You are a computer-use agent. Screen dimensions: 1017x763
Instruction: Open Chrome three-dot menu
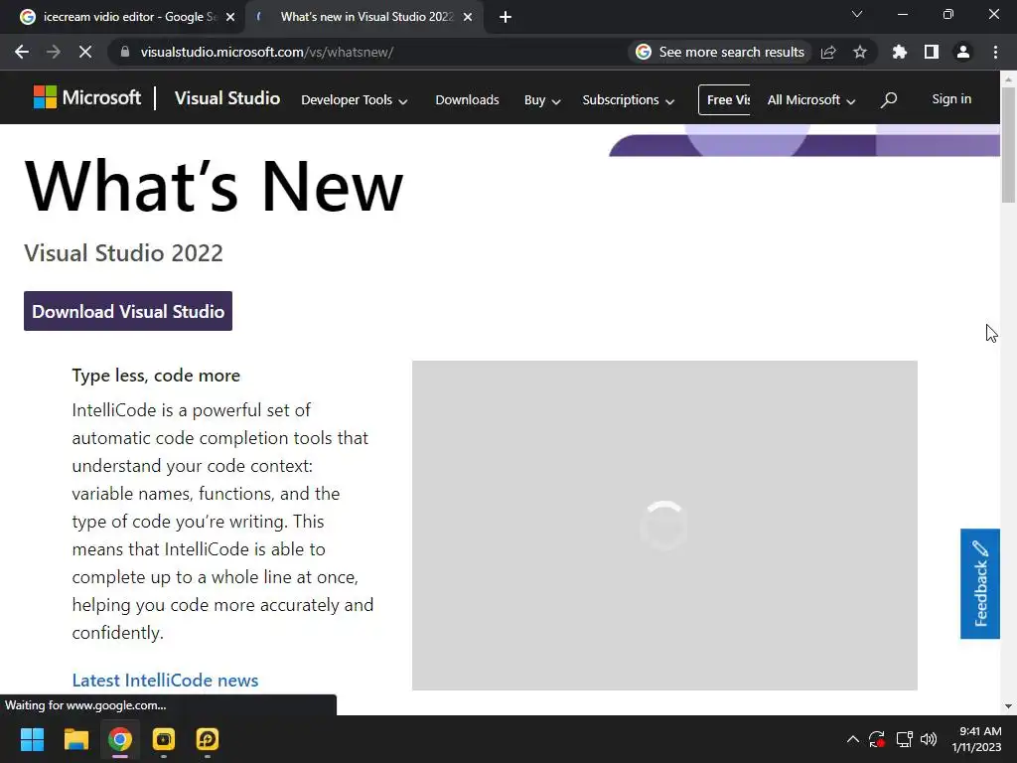pyautogui.click(x=995, y=52)
